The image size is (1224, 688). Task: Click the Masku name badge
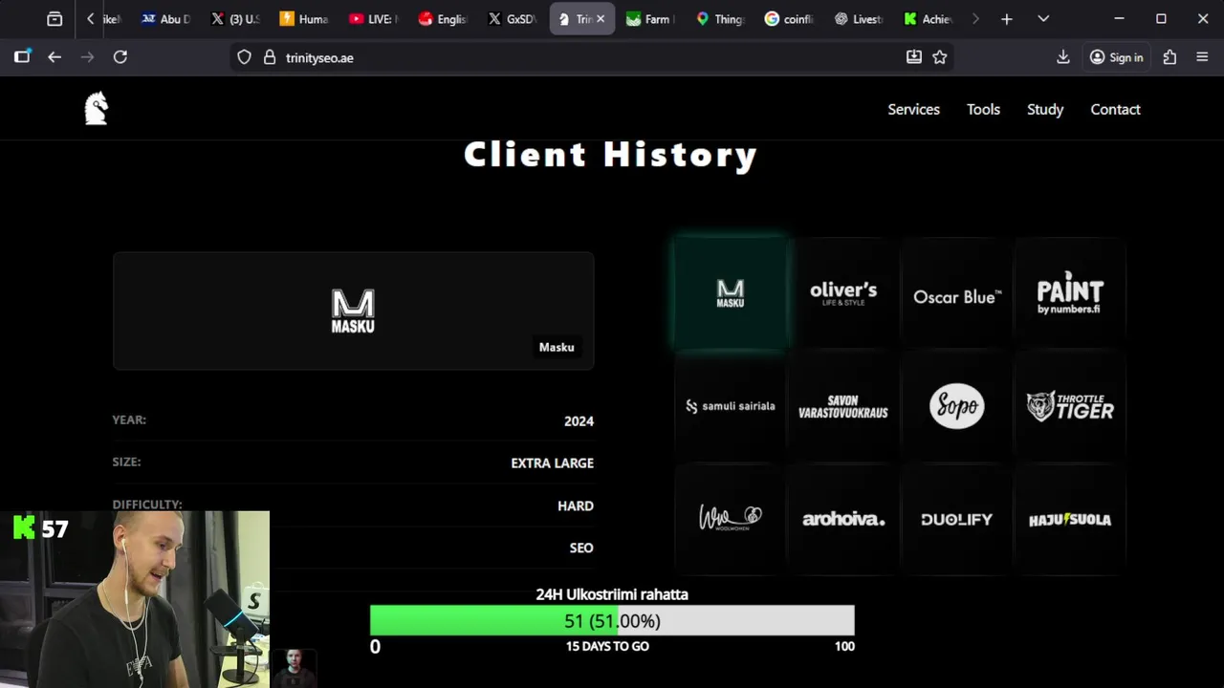click(557, 347)
